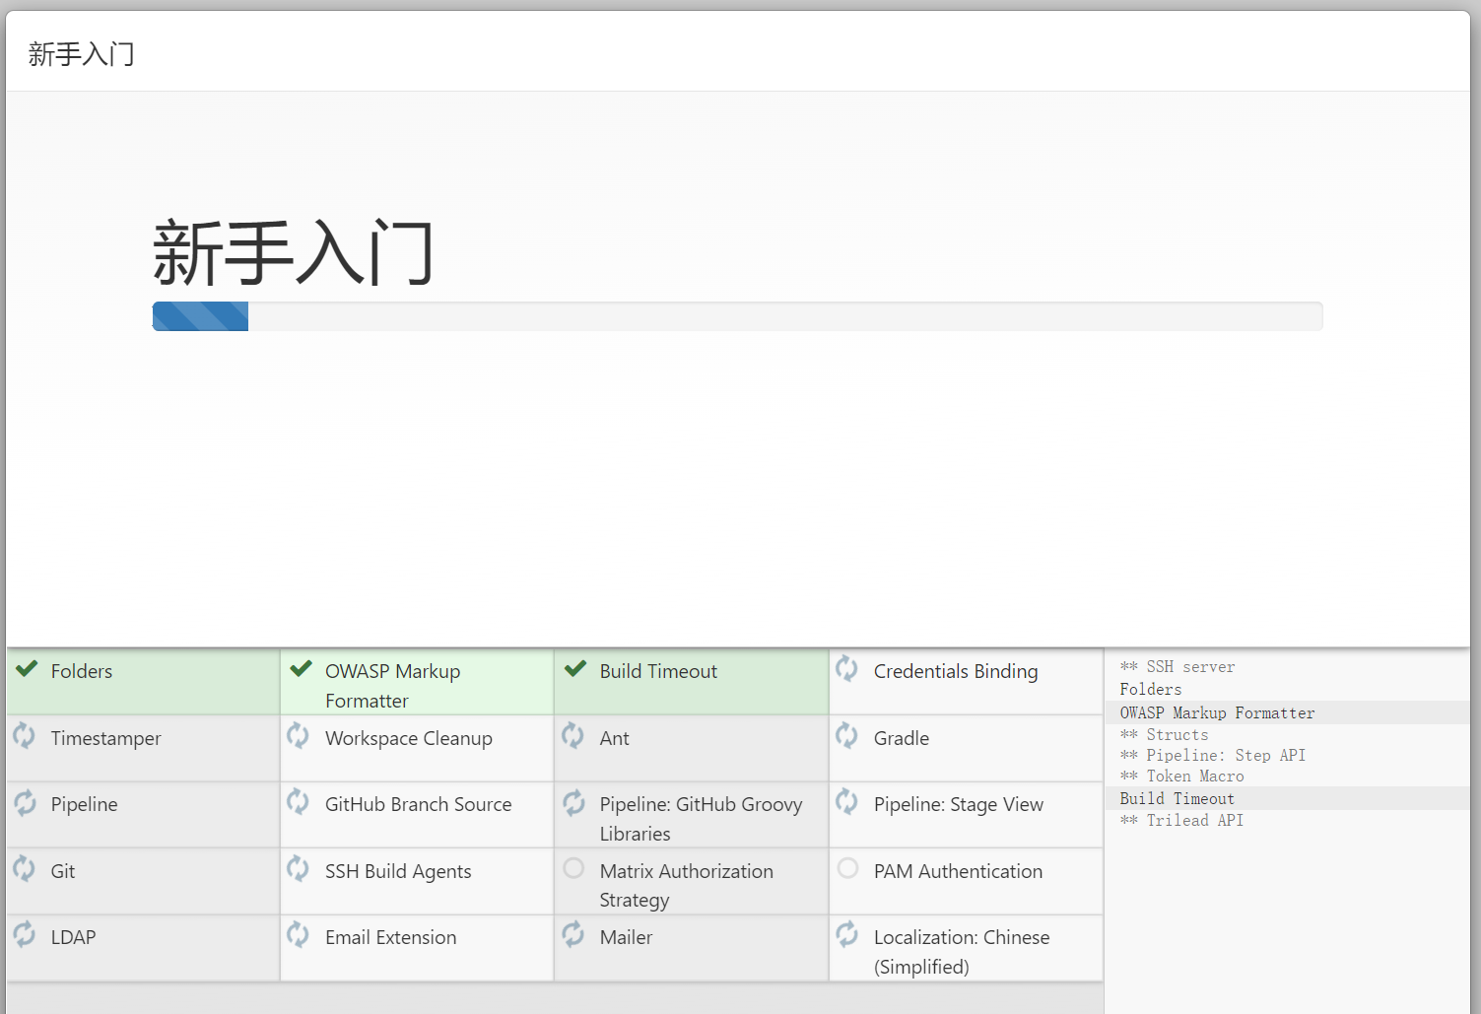Image resolution: width=1481 pixels, height=1014 pixels.
Task: Click the '** Trilead API' log line
Action: point(1181,820)
